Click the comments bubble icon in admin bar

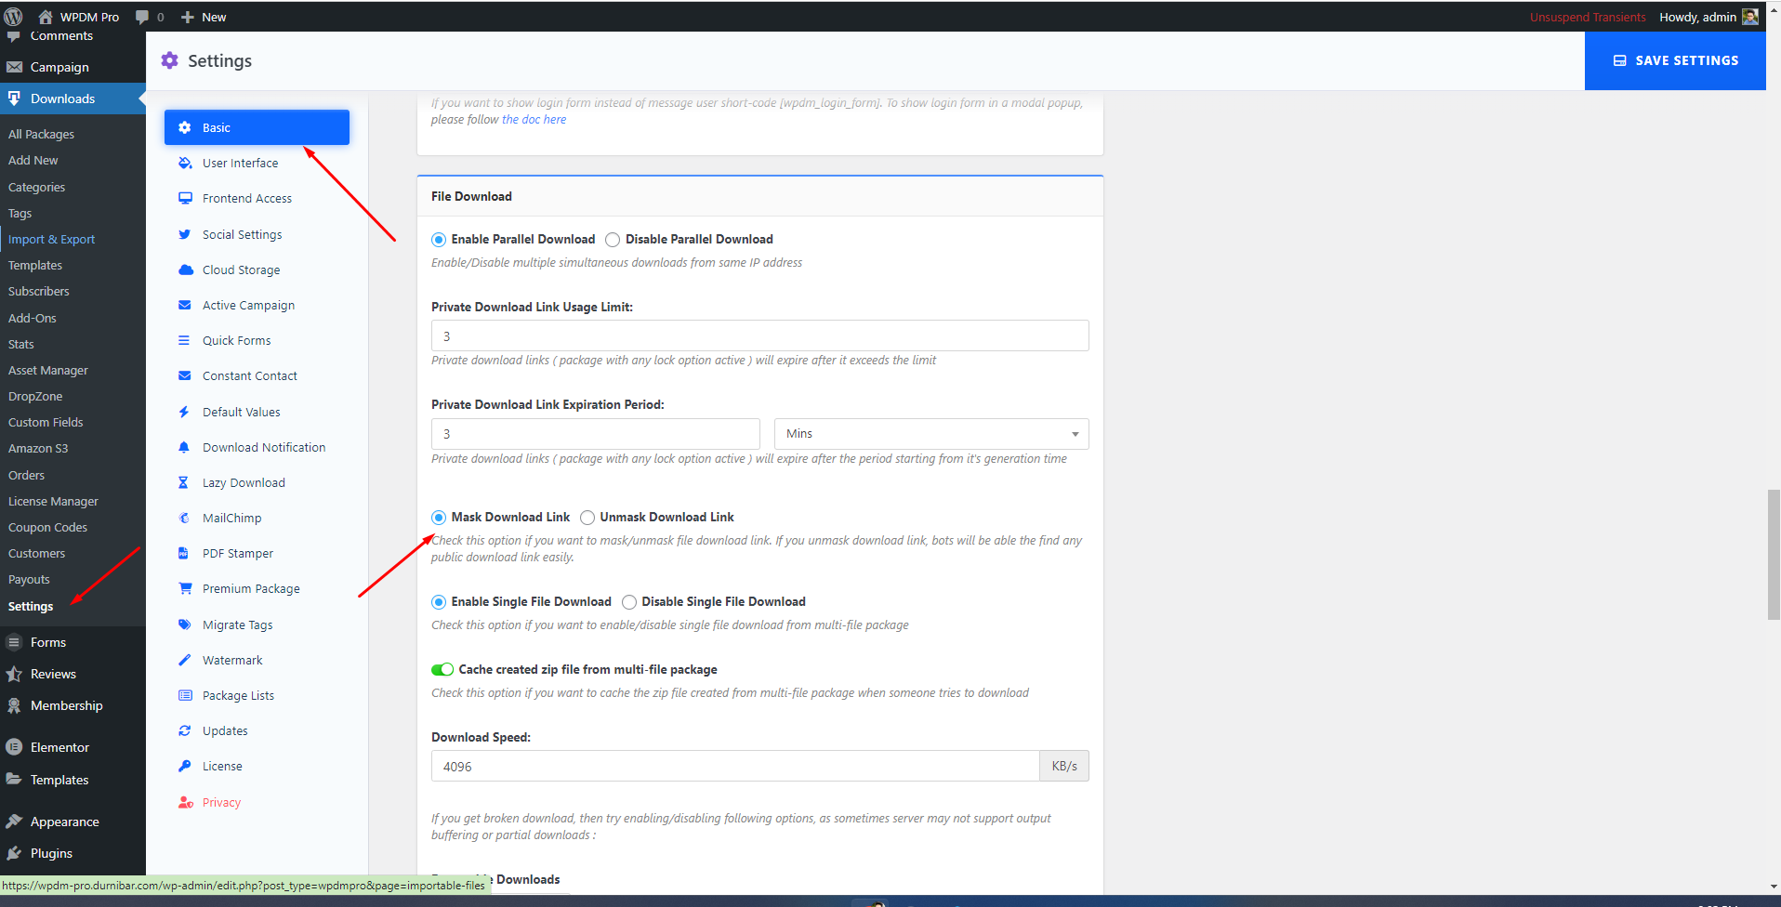coord(142,17)
